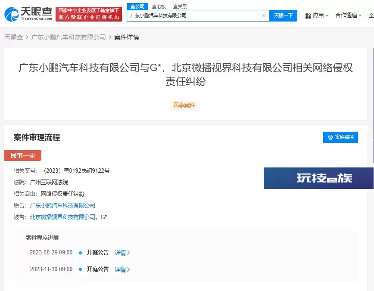Click 网络侵权责任纠纷 case cause text

click(62, 194)
